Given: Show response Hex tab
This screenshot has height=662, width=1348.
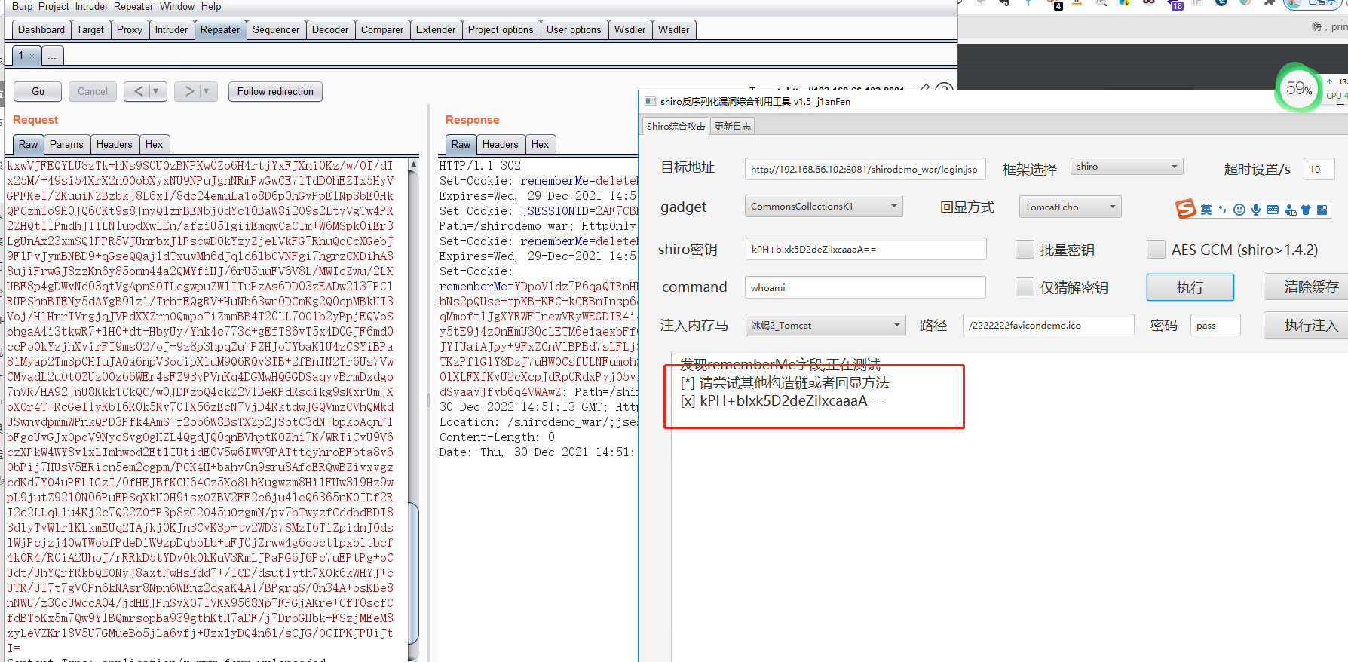Looking at the screenshot, I should tap(540, 144).
